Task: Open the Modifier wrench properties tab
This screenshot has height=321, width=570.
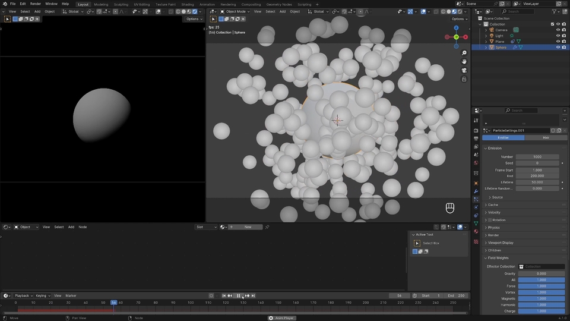Action: pos(476,191)
